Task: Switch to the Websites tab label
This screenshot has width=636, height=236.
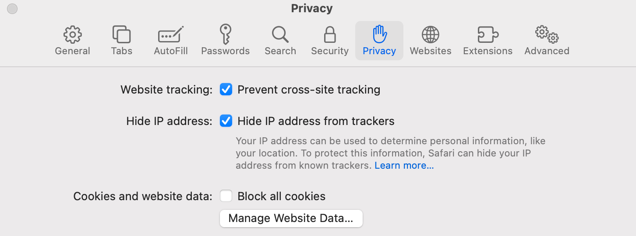Action: click(x=431, y=51)
